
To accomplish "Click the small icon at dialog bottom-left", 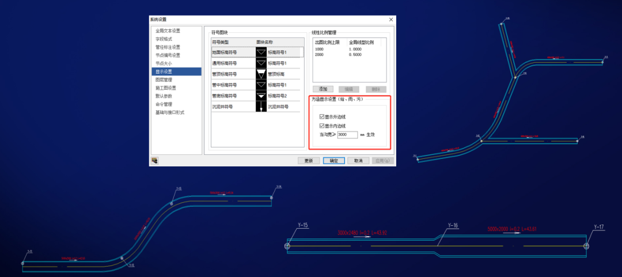I will [155, 161].
